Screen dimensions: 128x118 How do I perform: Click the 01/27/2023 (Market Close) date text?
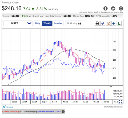[113, 107]
